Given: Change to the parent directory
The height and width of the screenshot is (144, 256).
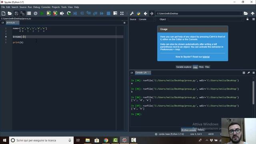Looking at the screenshot, I should tap(252, 13).
